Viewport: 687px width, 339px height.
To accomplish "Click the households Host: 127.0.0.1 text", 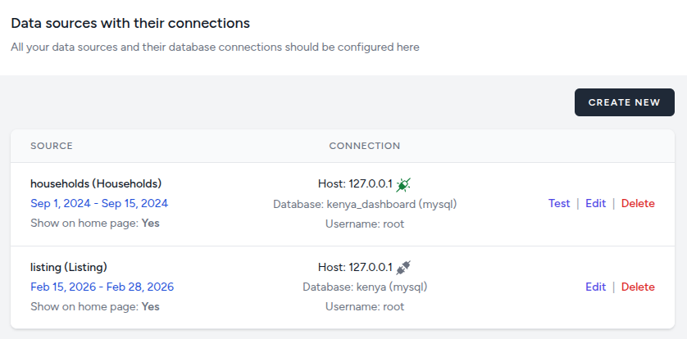I will [x=355, y=184].
